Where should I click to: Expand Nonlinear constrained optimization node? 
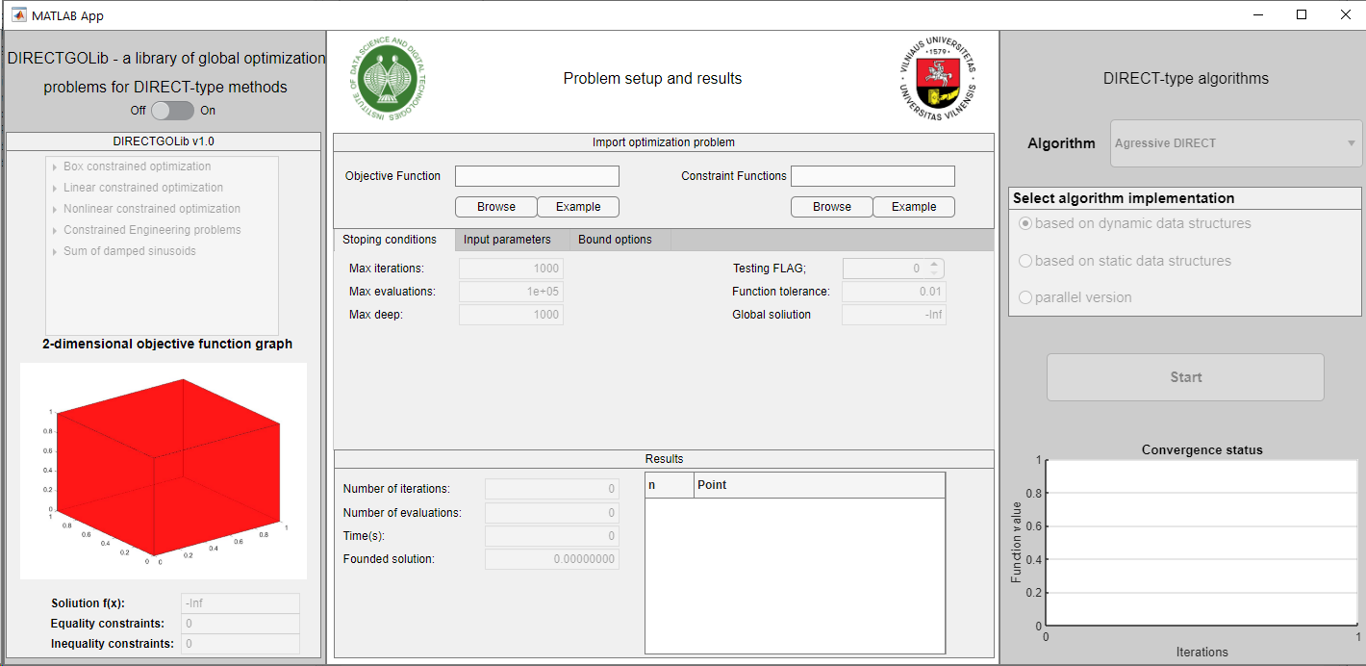pyautogui.click(x=54, y=209)
